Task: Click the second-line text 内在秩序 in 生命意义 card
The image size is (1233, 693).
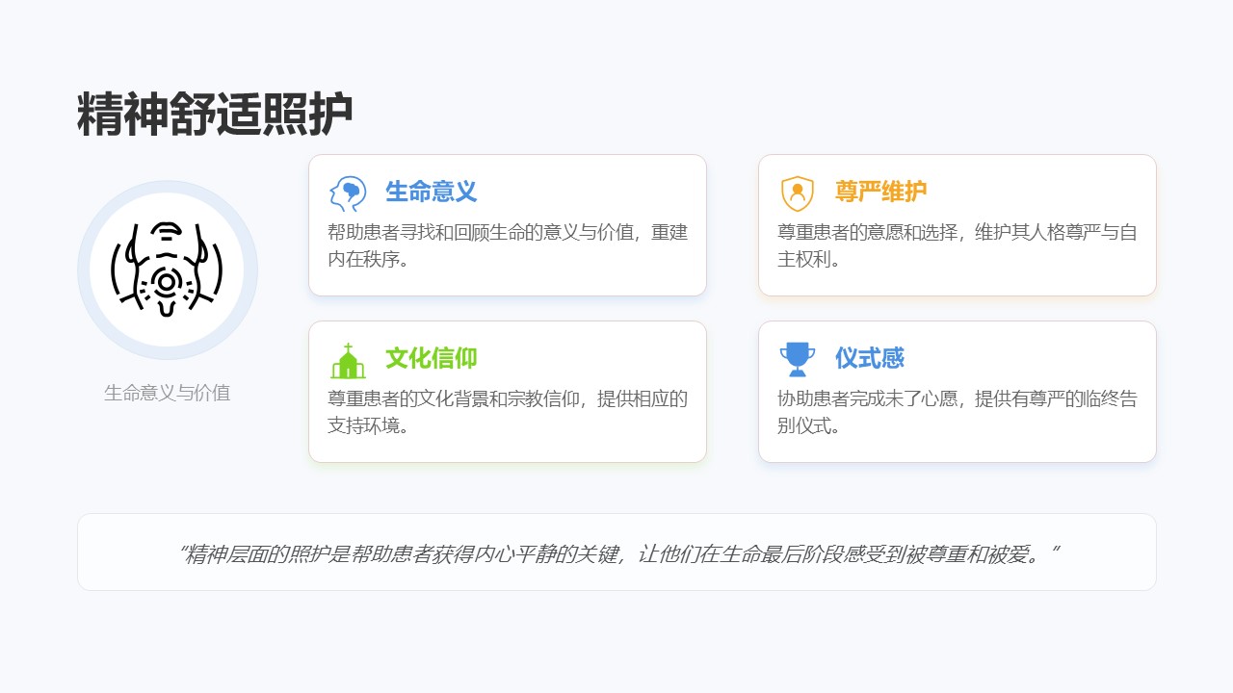Action: (x=368, y=259)
